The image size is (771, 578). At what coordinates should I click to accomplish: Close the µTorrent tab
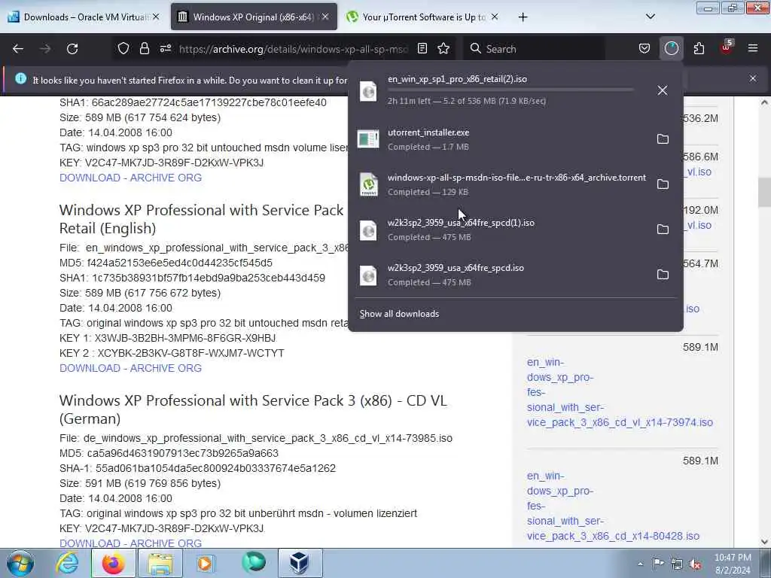[495, 17]
